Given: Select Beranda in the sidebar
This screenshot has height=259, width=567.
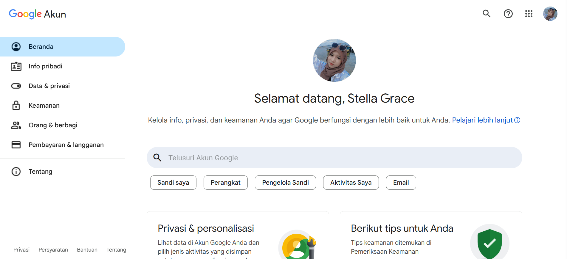Looking at the screenshot, I should 63,47.
